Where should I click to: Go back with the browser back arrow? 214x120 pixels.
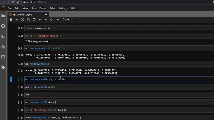pyautogui.click(x=3, y=2)
